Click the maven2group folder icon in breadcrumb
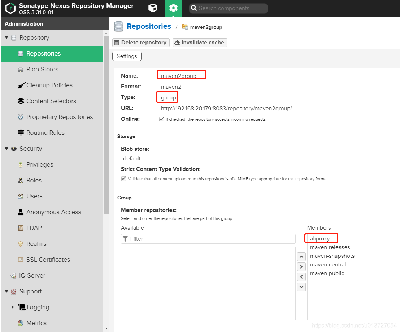This screenshot has height=332, width=400. [x=185, y=27]
